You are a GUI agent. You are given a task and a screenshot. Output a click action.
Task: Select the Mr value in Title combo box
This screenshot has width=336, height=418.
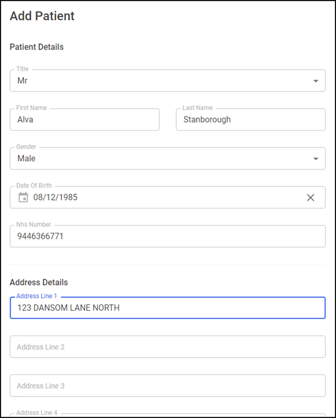[23, 81]
